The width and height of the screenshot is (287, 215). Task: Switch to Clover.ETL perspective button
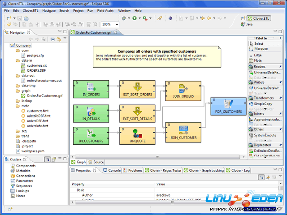pyautogui.click(x=262, y=19)
